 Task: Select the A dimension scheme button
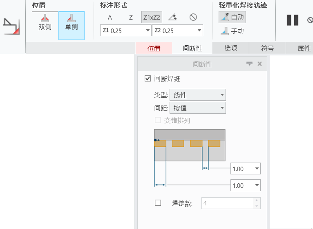(x=110, y=17)
